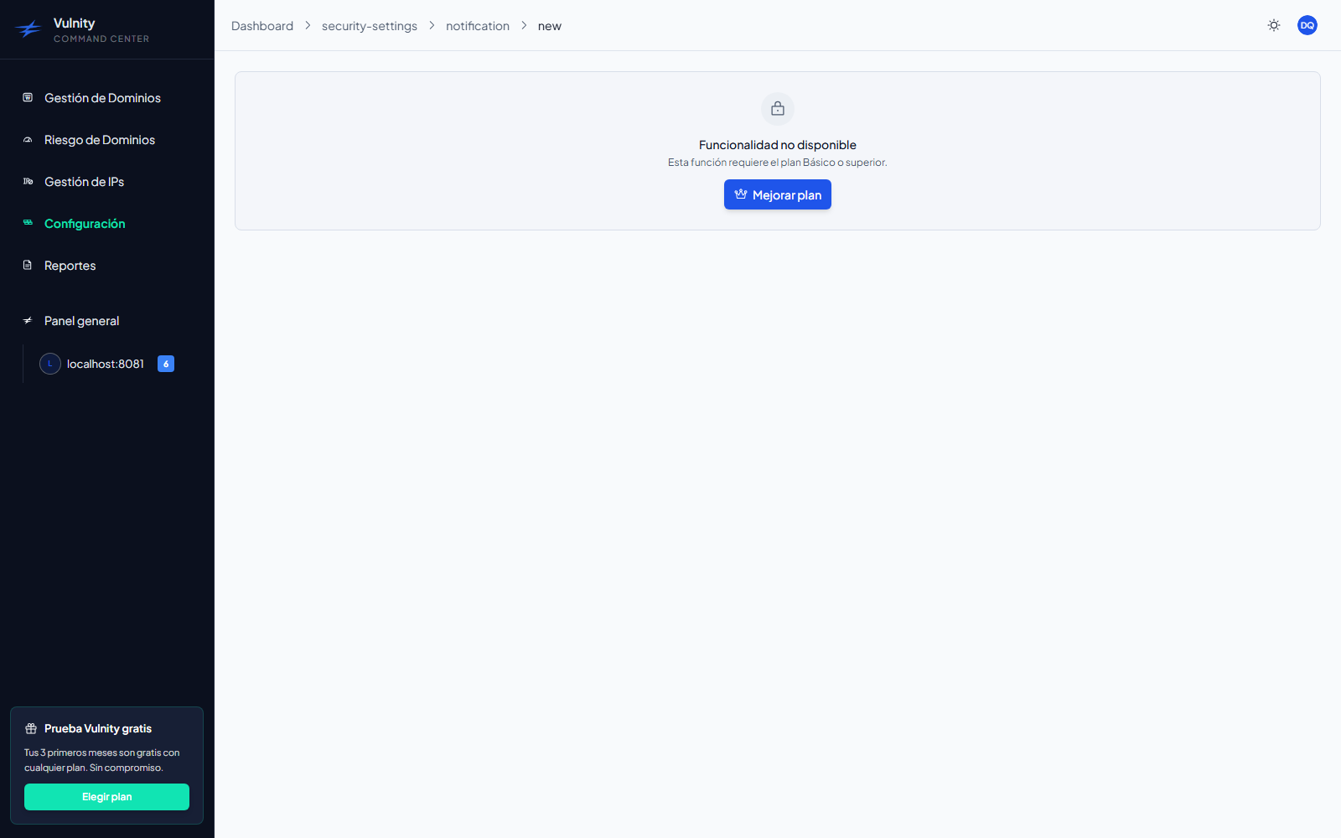Click the gift icon beside Prueba Vulnity gratis
The height and width of the screenshot is (838, 1341).
31,728
